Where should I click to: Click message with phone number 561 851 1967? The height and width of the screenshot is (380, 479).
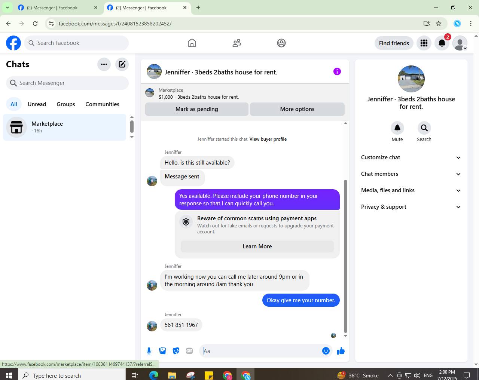pos(181,325)
